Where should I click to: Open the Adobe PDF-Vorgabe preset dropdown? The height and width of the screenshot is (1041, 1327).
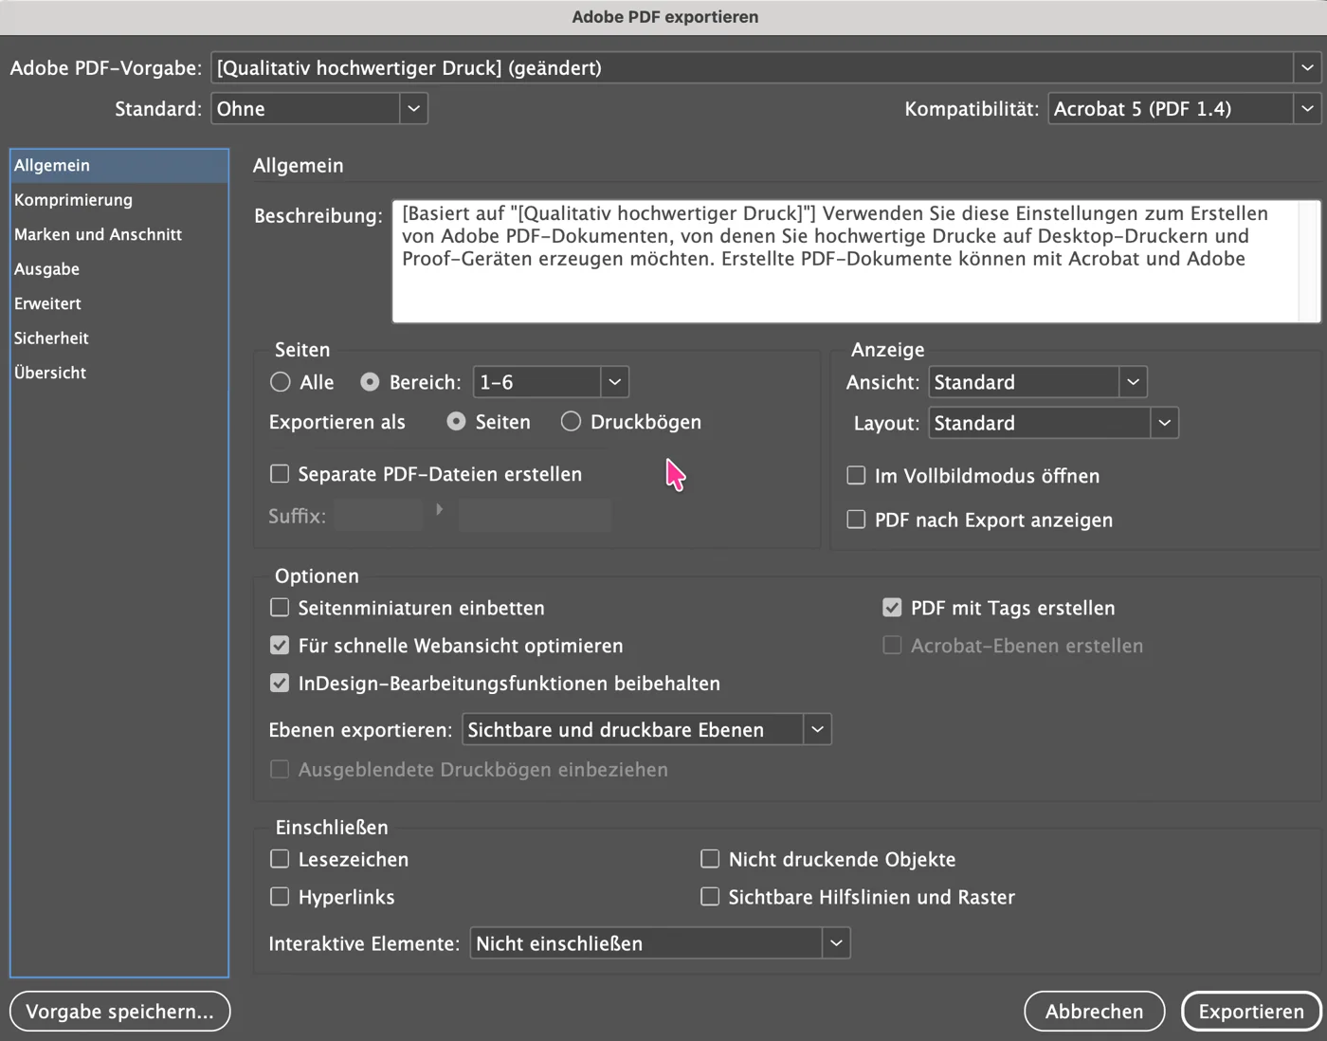766,68
